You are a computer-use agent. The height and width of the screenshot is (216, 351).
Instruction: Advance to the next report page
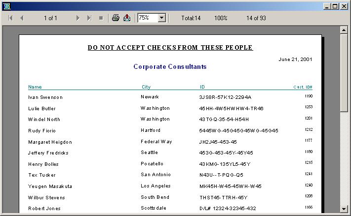click(x=78, y=18)
